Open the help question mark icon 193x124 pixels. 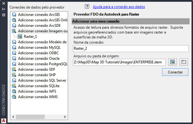87,6
